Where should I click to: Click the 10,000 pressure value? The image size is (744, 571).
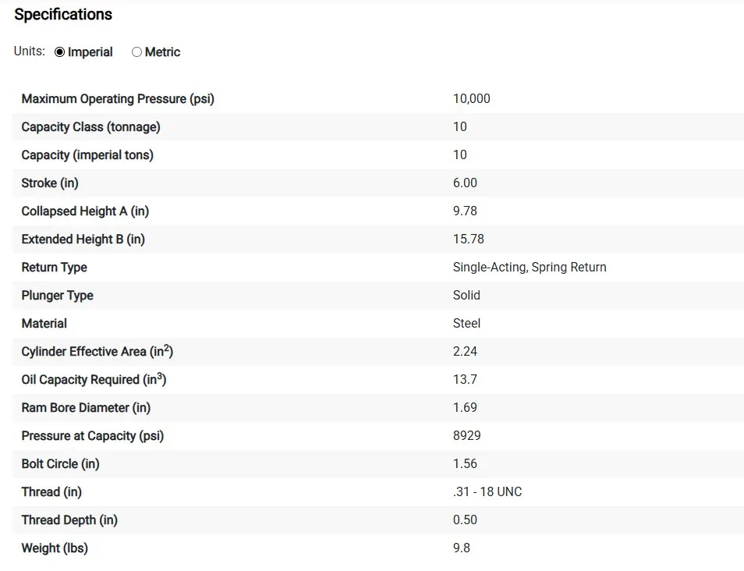click(x=472, y=99)
